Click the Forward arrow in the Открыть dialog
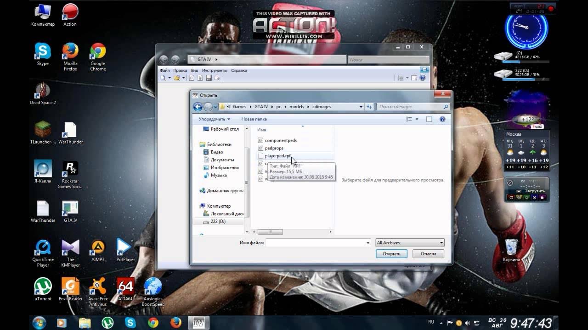Viewport: 588px width, 330px height. coord(208,107)
